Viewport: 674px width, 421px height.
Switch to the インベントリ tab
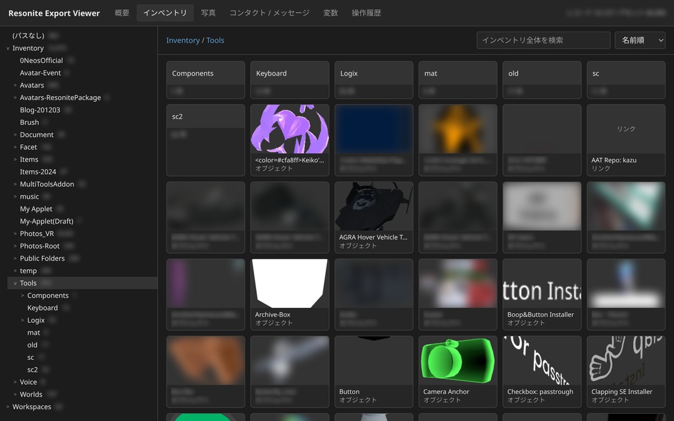point(165,13)
